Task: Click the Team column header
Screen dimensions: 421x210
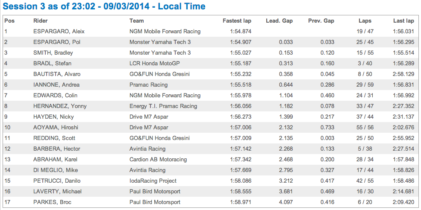Action: [137, 20]
